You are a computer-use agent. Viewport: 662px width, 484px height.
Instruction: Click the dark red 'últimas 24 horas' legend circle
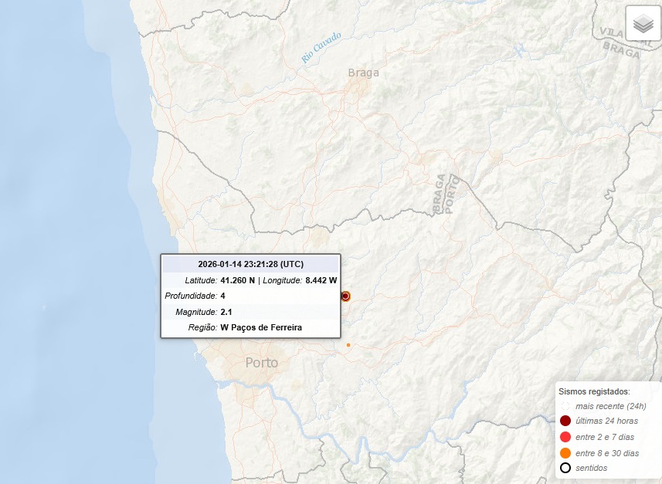click(565, 421)
